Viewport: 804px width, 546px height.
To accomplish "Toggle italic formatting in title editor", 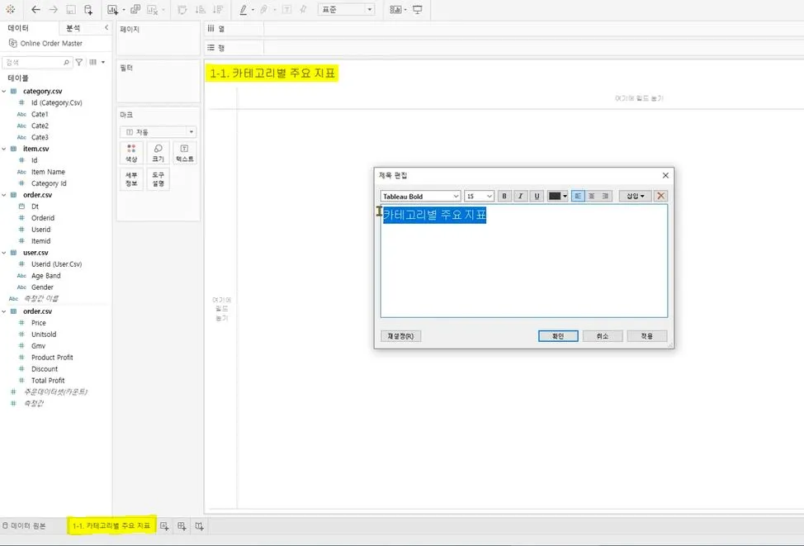I will pos(520,196).
